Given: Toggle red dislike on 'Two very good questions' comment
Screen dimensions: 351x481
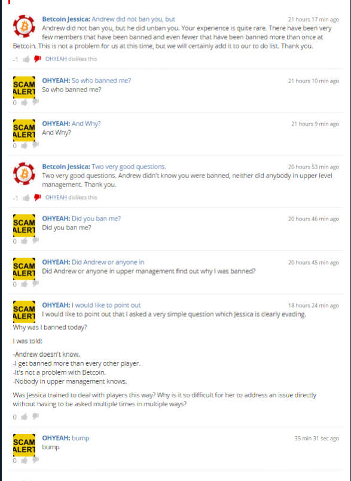Looking at the screenshot, I should [x=37, y=198].
